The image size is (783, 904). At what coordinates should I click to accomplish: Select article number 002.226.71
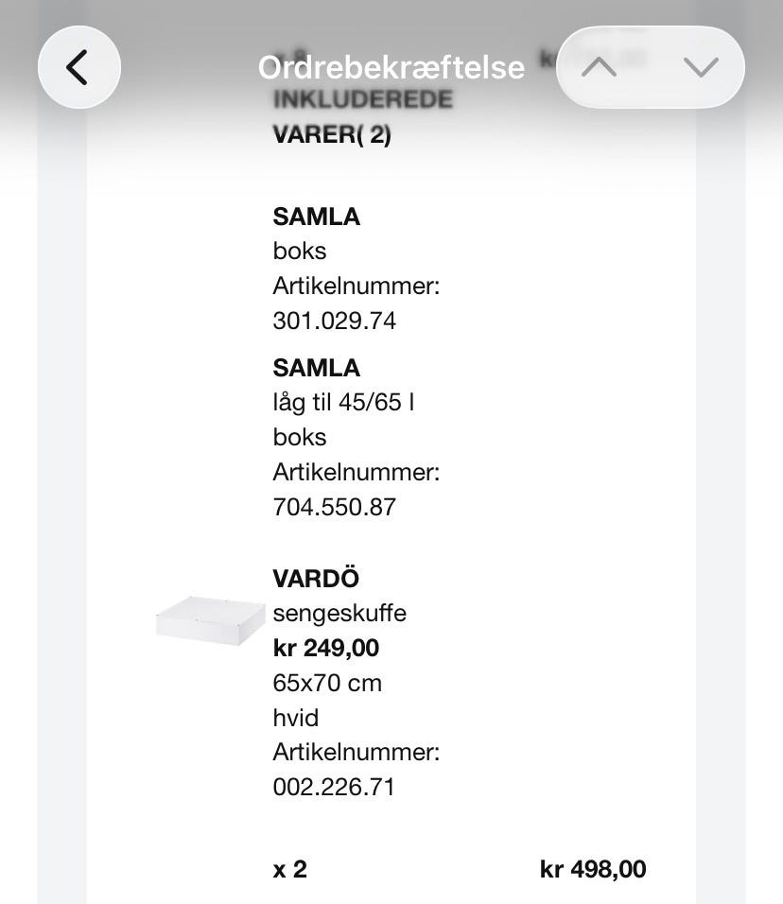coord(334,787)
